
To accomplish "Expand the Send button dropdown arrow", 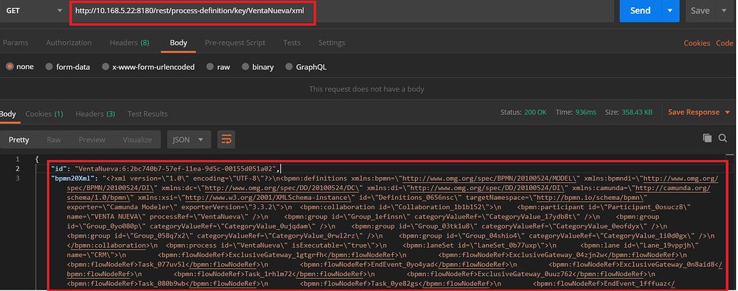I will click(669, 11).
